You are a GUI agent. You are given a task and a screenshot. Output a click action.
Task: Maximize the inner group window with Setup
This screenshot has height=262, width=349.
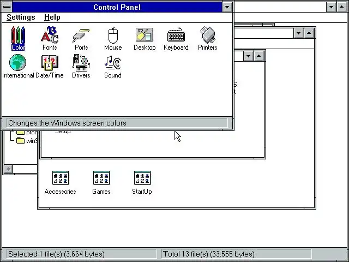(x=258, y=56)
